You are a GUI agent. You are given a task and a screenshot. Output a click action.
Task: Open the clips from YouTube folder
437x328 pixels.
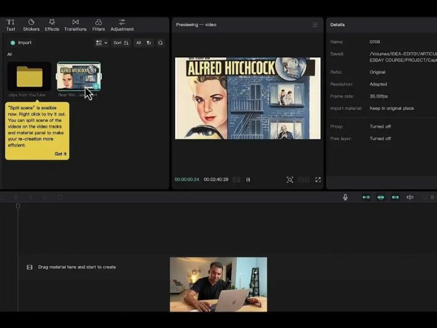coord(29,77)
